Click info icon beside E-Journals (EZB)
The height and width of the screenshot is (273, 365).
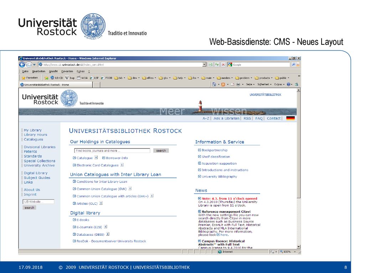[x=106, y=226]
